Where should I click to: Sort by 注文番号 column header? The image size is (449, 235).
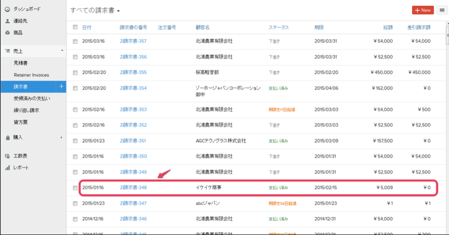click(167, 28)
